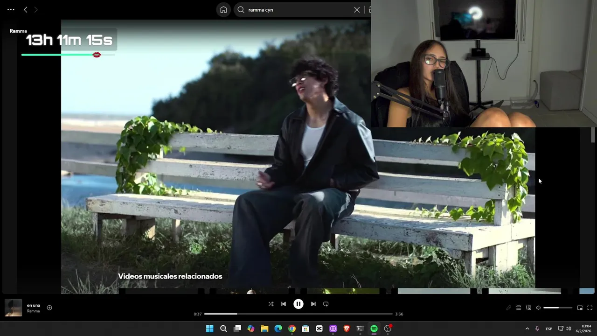Switch to the terminal taskbar icon
Image resolution: width=597 pixels, height=336 pixels.
tap(360, 329)
